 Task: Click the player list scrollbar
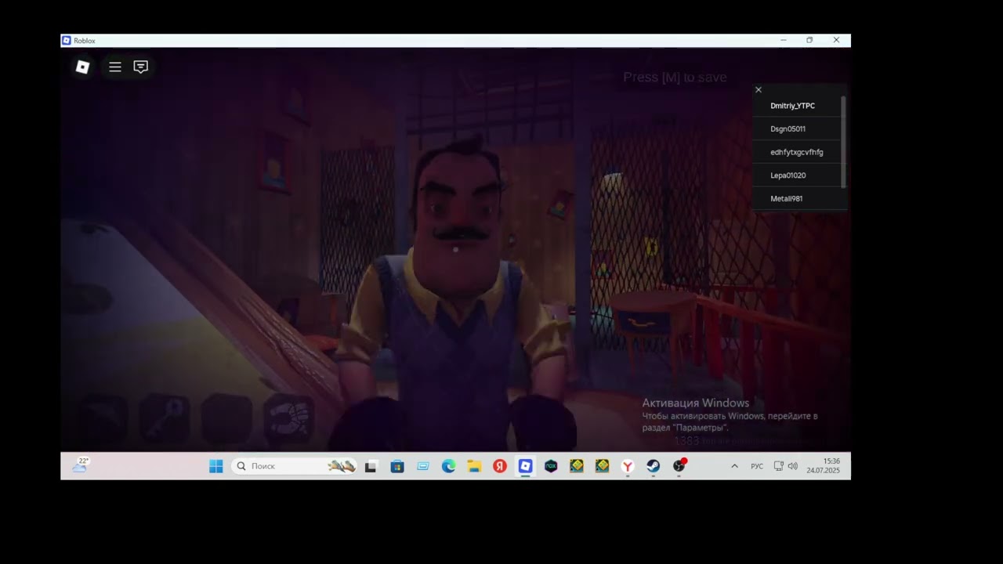click(x=843, y=142)
